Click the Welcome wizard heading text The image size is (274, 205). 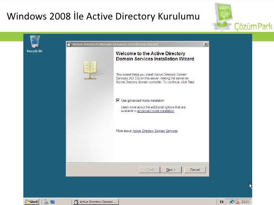click(155, 56)
